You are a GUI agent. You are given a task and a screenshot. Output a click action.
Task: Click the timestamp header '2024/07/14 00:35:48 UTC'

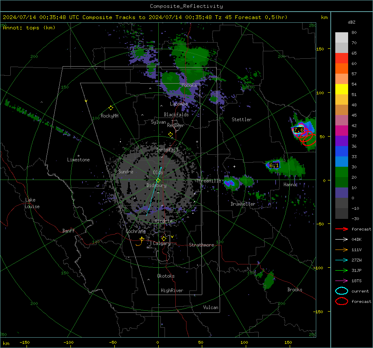coord(41,17)
